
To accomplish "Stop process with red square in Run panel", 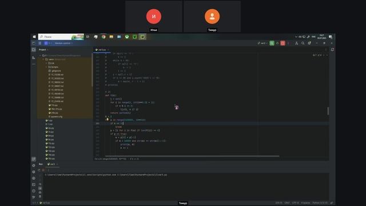I will point(43,170).
